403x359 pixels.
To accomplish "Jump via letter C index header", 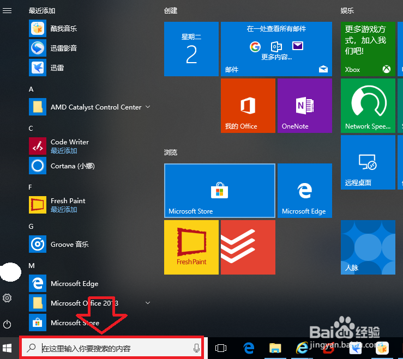I will [x=31, y=128].
